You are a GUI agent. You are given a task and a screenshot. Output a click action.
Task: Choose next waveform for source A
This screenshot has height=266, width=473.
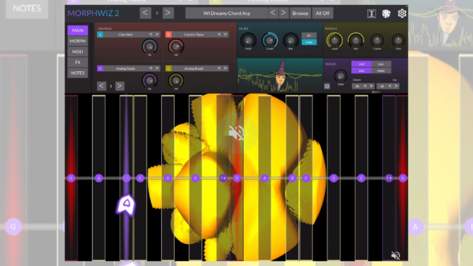pyautogui.click(x=157, y=34)
